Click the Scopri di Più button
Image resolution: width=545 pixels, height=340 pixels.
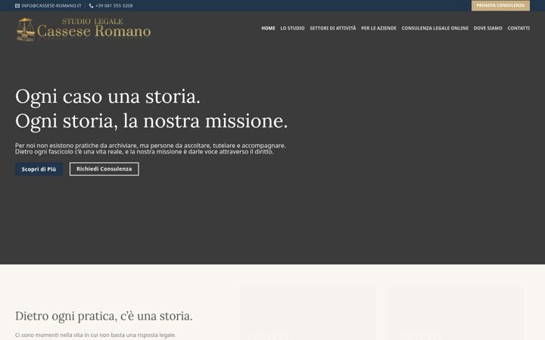point(39,169)
